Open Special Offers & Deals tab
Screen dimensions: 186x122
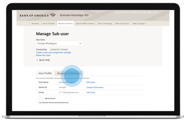coord(85,23)
